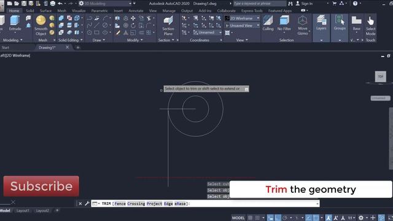Select the Rectangle draw tool

pos(97,33)
